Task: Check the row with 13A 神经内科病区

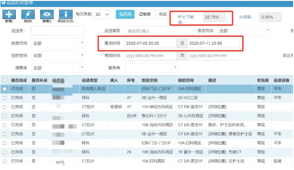Action: point(5,107)
